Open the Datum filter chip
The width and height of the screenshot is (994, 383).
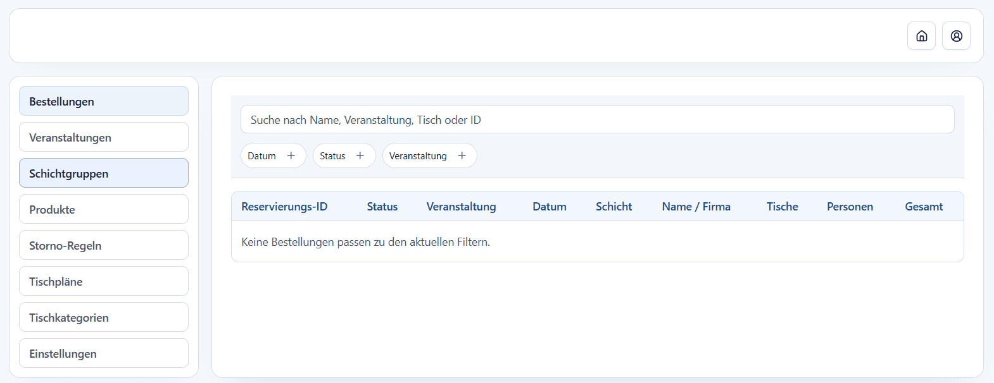[274, 155]
